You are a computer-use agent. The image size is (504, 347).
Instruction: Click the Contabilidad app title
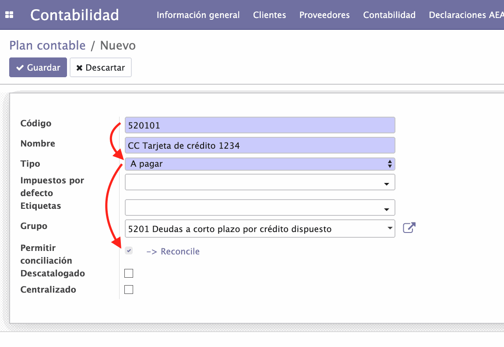pyautogui.click(x=74, y=15)
